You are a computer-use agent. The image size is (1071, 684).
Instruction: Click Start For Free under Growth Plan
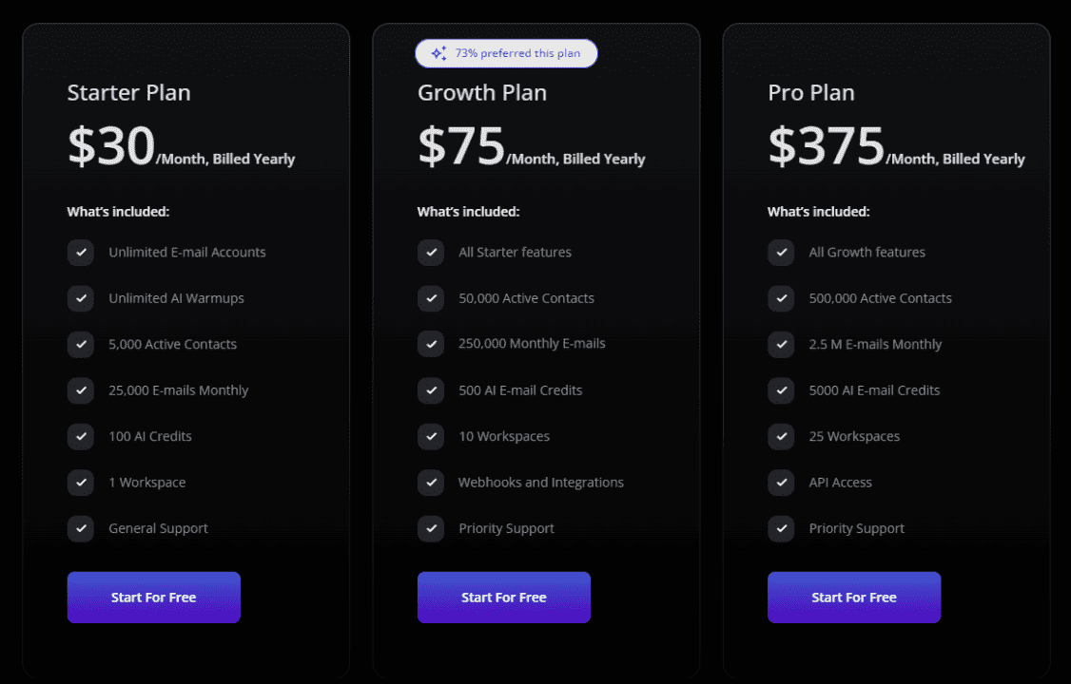pyautogui.click(x=503, y=597)
